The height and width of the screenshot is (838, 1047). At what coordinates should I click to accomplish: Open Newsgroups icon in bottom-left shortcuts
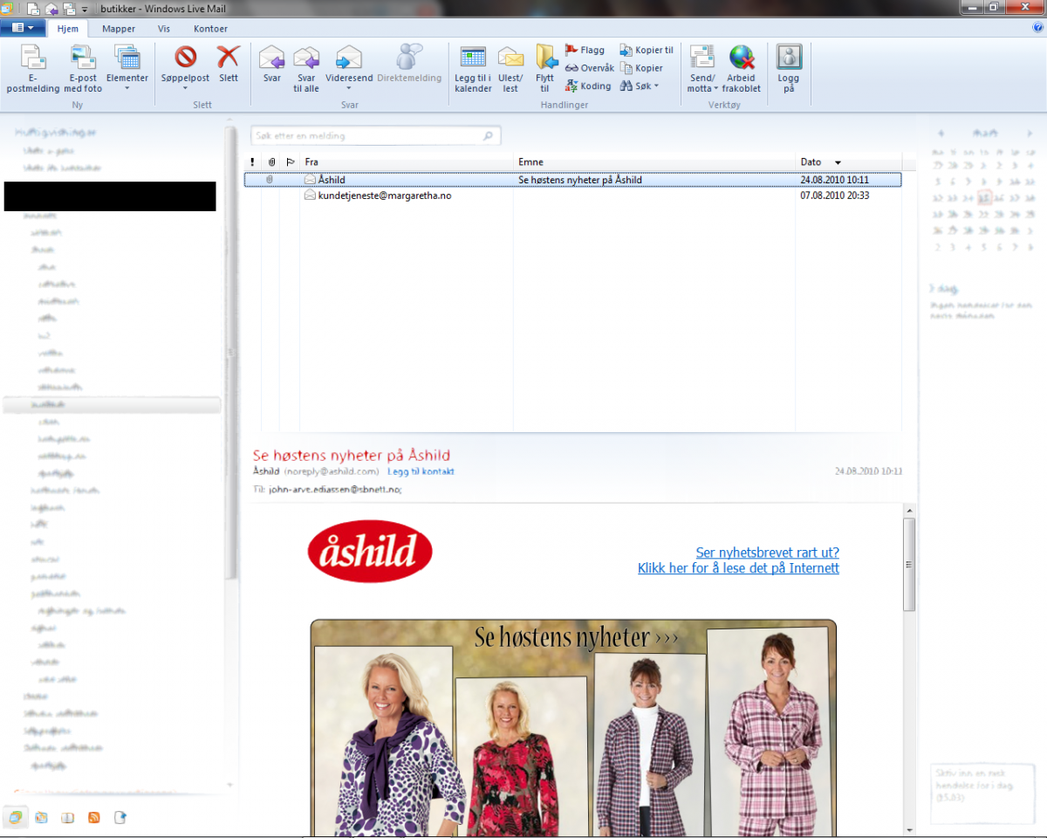click(x=120, y=818)
